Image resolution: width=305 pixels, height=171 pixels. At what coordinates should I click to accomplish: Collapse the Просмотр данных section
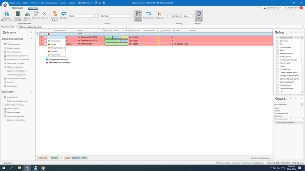(32, 39)
